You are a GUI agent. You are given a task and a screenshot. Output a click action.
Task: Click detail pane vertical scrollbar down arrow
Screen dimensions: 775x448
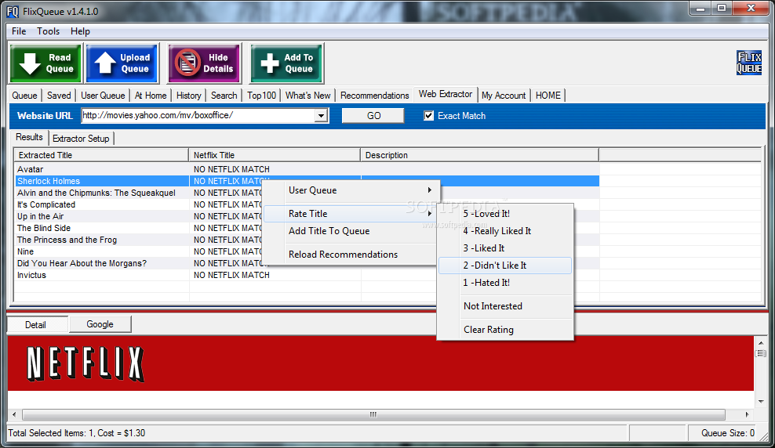[x=761, y=402]
